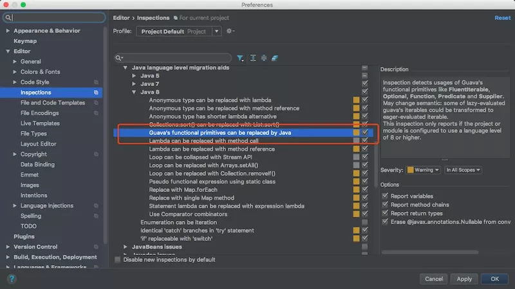
Task: Click the filter inspections funnel icon
Action: (240, 58)
